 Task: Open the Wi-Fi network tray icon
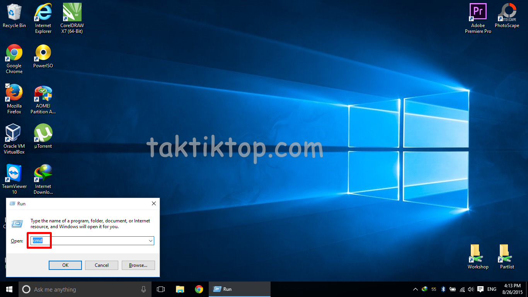click(462, 289)
